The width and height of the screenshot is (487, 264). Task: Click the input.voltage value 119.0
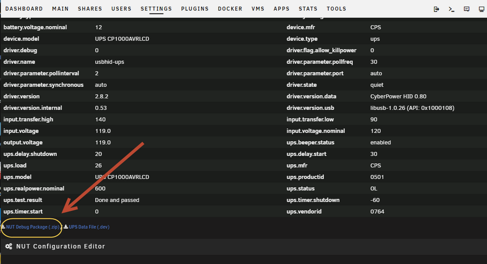pyautogui.click(x=103, y=131)
